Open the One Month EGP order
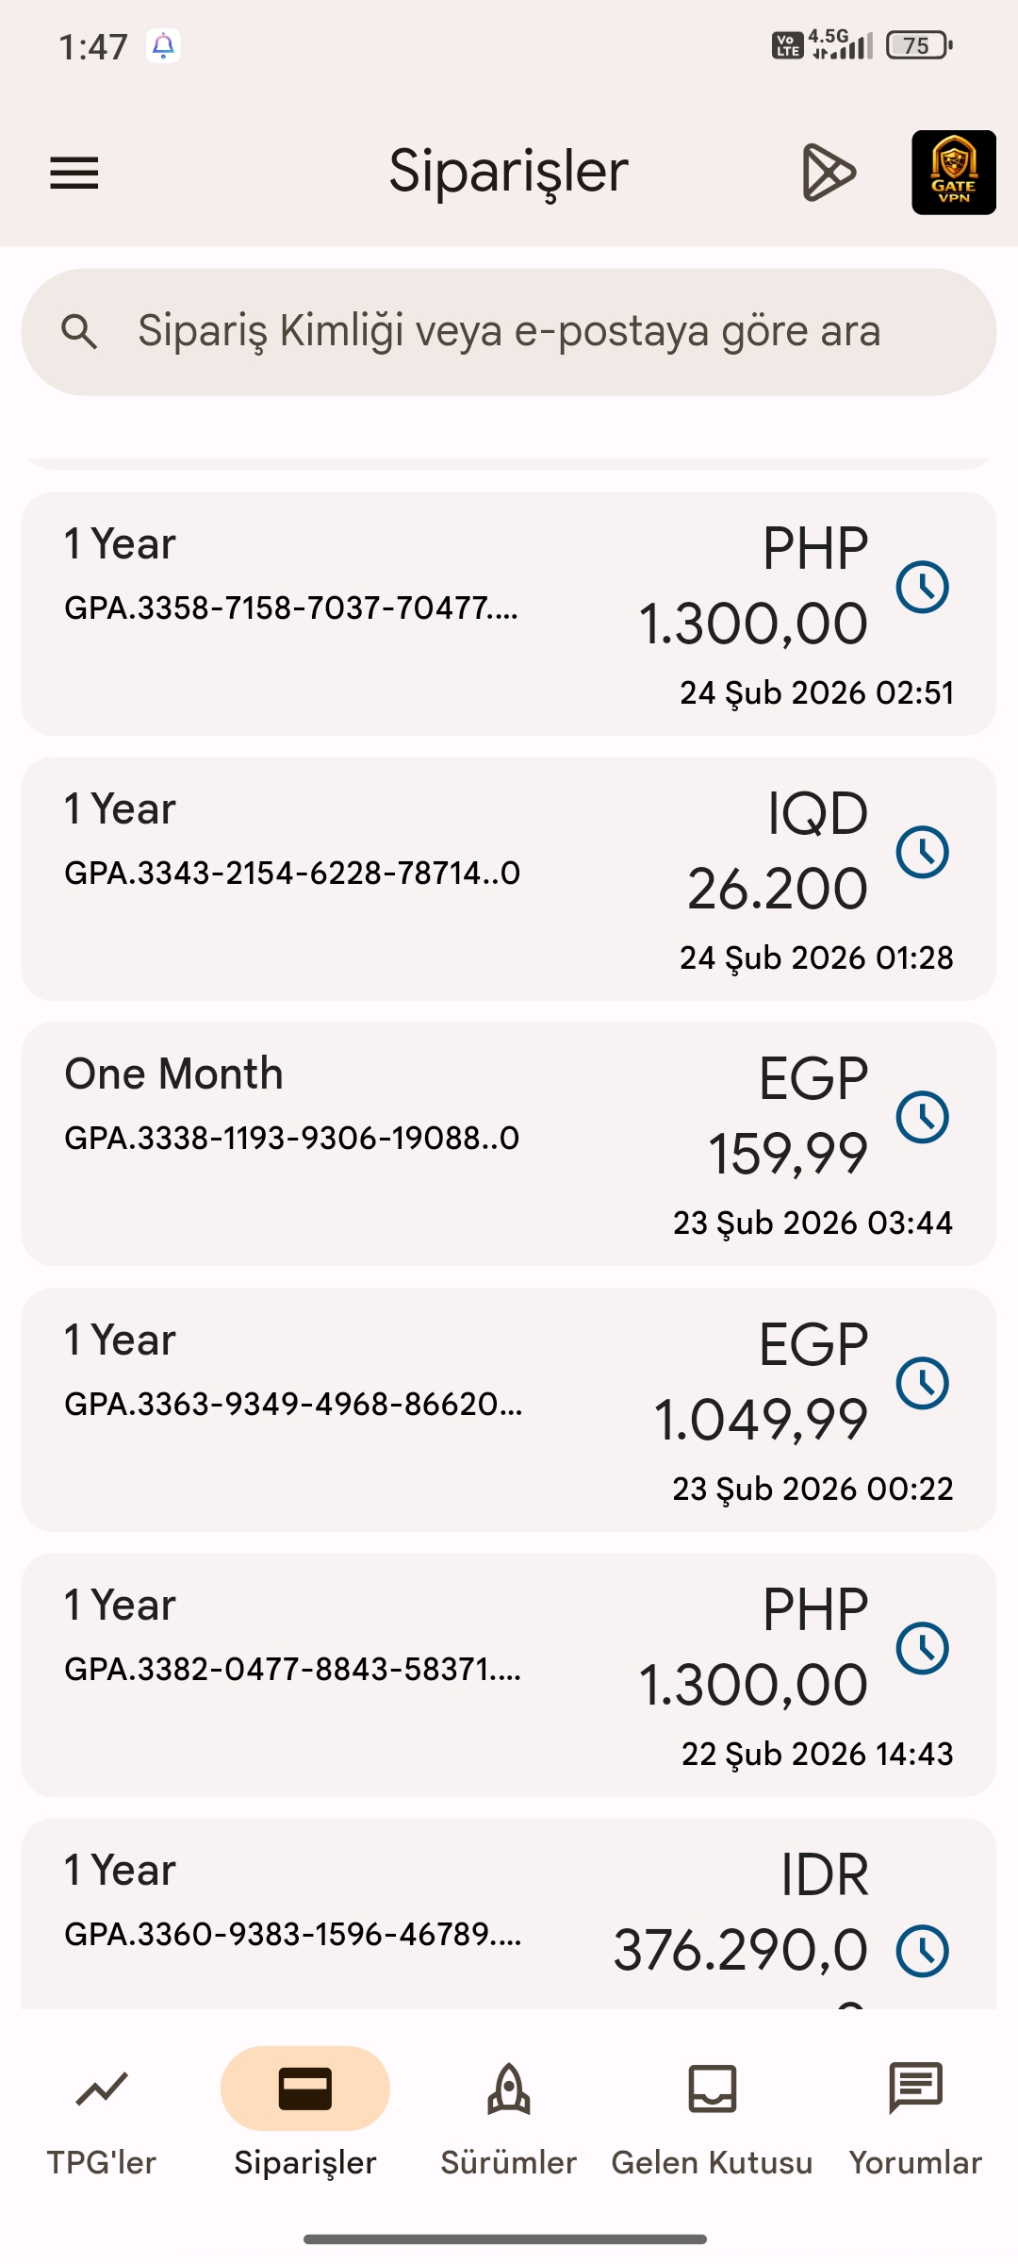Image resolution: width=1018 pixels, height=2264 pixels. [x=377, y=1143]
